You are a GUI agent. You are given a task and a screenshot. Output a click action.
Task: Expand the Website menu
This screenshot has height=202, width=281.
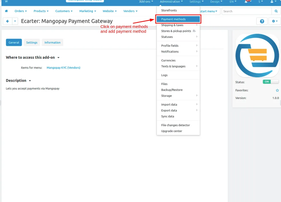pyautogui.click(x=109, y=11)
